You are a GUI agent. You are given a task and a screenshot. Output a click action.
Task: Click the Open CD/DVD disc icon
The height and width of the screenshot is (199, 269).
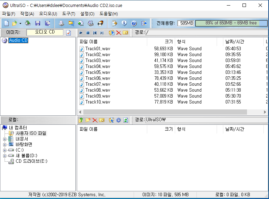coord(28,23)
